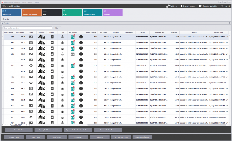
Task: Click the image status icon in the 69.40 max speed row
Action: [x=31, y=60]
